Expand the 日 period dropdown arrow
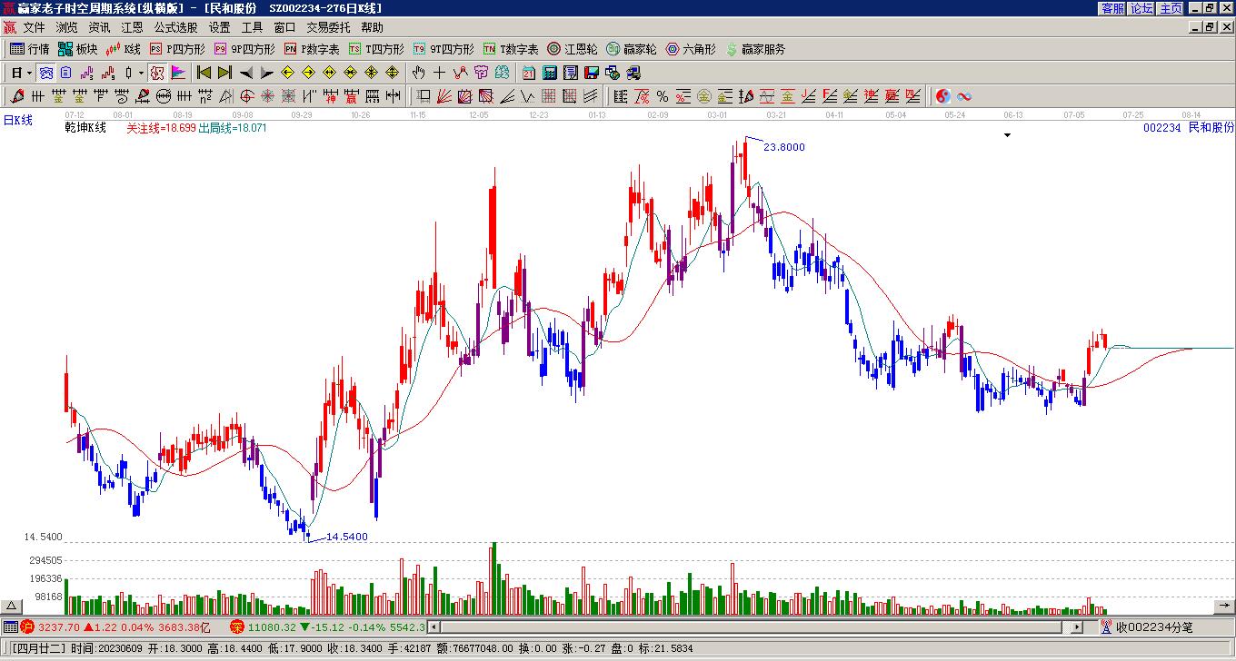This screenshot has height=661, width=1236. coord(30,73)
